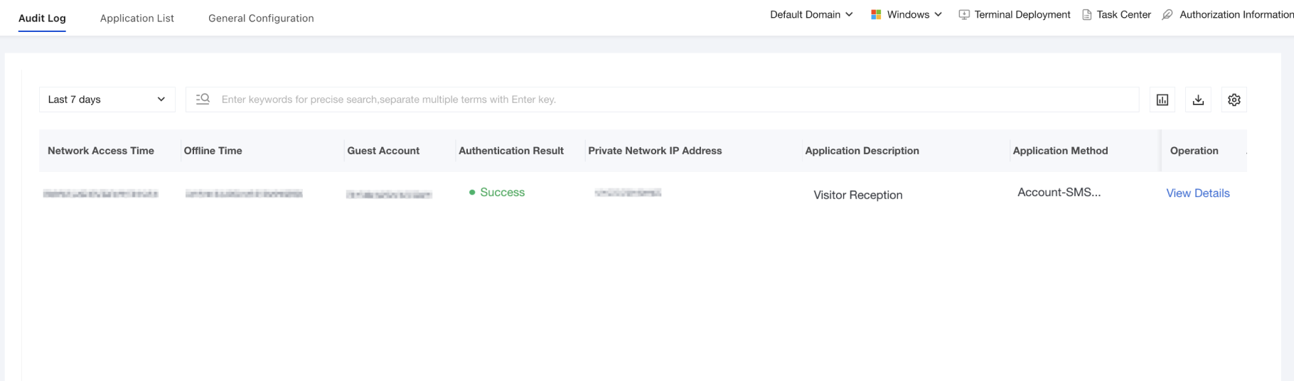Expand the Windows platform dropdown
The width and height of the screenshot is (1294, 381).
(x=907, y=15)
